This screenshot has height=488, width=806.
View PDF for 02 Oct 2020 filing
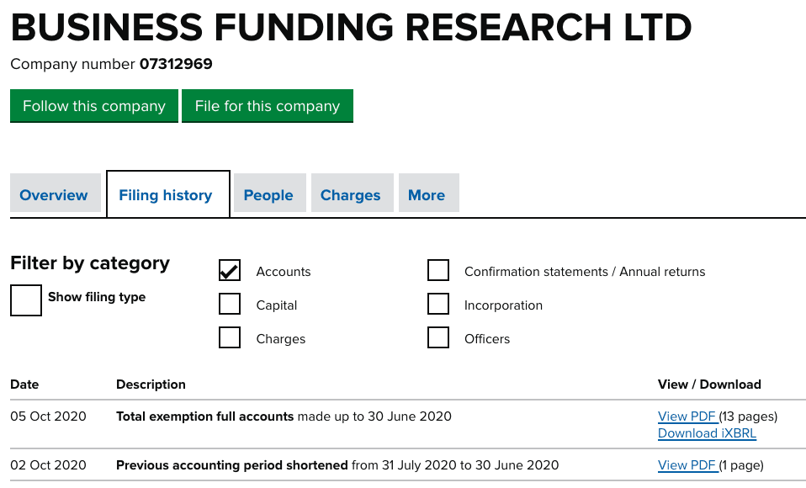[x=687, y=464]
